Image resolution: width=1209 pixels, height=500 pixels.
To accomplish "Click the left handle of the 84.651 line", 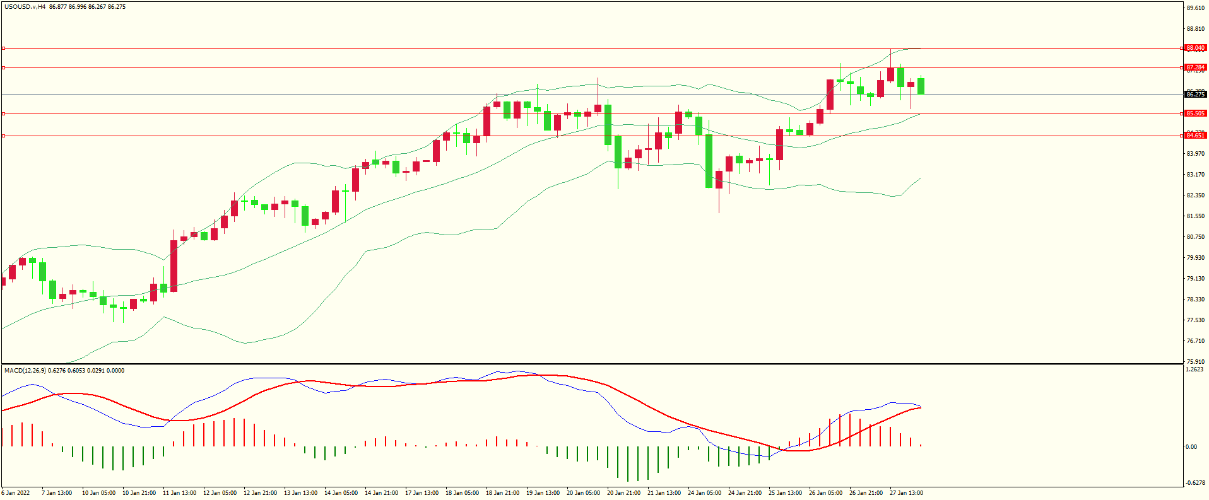I will point(3,136).
